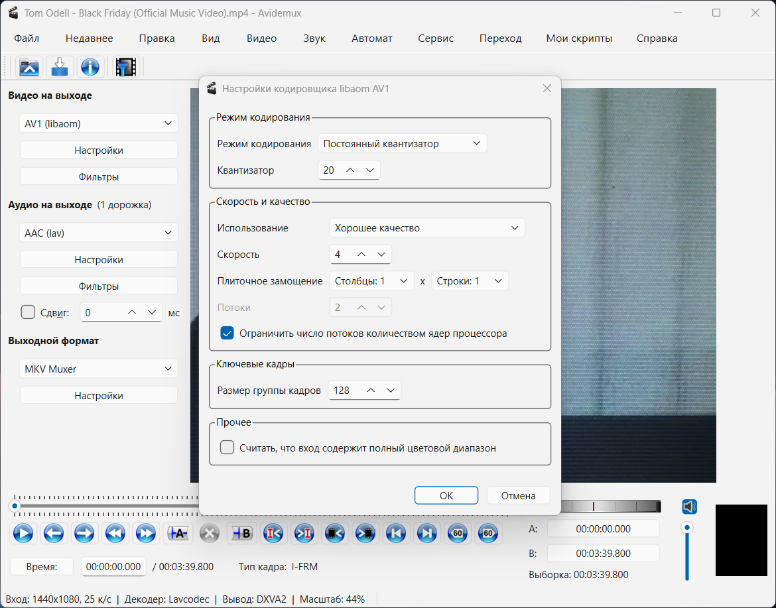Click the Save Video toolbar icon
Viewport: 776px width, 608px height.
click(x=60, y=67)
